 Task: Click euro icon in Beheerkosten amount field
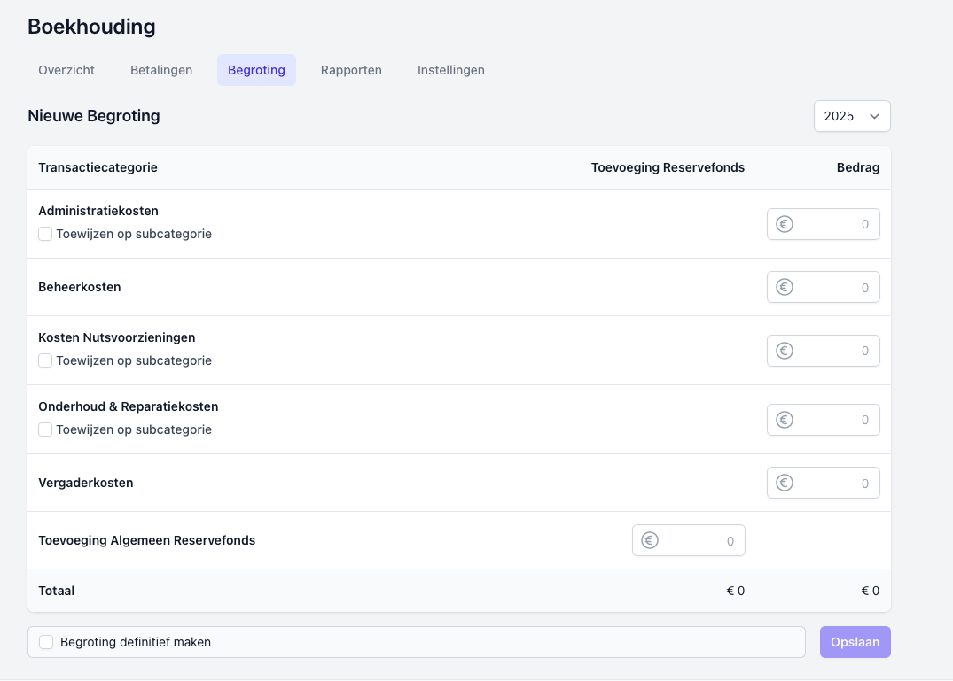[x=784, y=287]
